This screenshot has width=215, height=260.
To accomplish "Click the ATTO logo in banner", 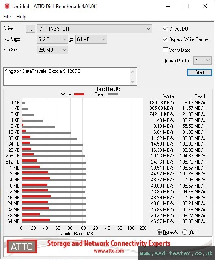I will (22, 247).
